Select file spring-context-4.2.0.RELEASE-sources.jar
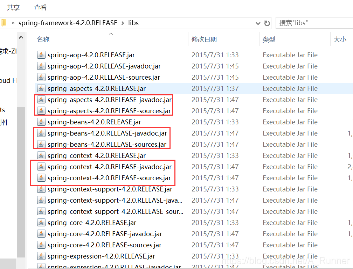Image resolution: width=353 pixels, height=269 pixels. tap(109, 178)
